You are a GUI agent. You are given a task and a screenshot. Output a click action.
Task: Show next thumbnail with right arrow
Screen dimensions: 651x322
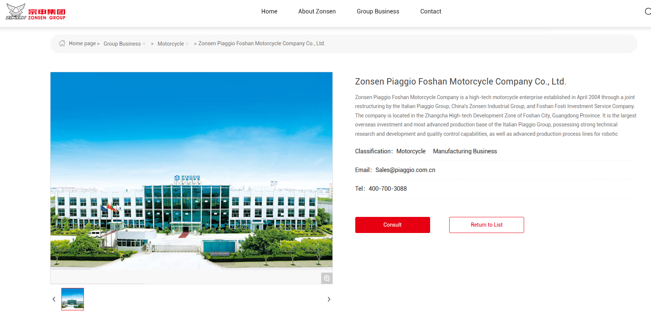[x=329, y=299]
